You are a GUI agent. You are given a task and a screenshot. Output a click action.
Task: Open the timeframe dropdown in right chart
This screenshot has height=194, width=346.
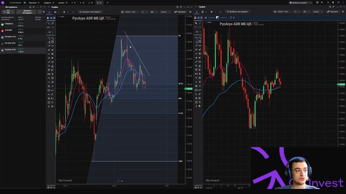coord(296,12)
